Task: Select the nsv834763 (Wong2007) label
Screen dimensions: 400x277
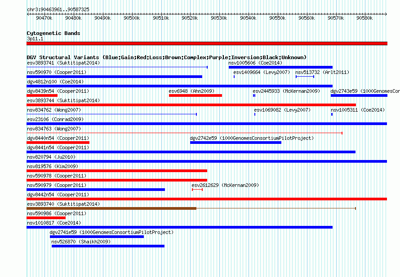Action: [x=54, y=129]
